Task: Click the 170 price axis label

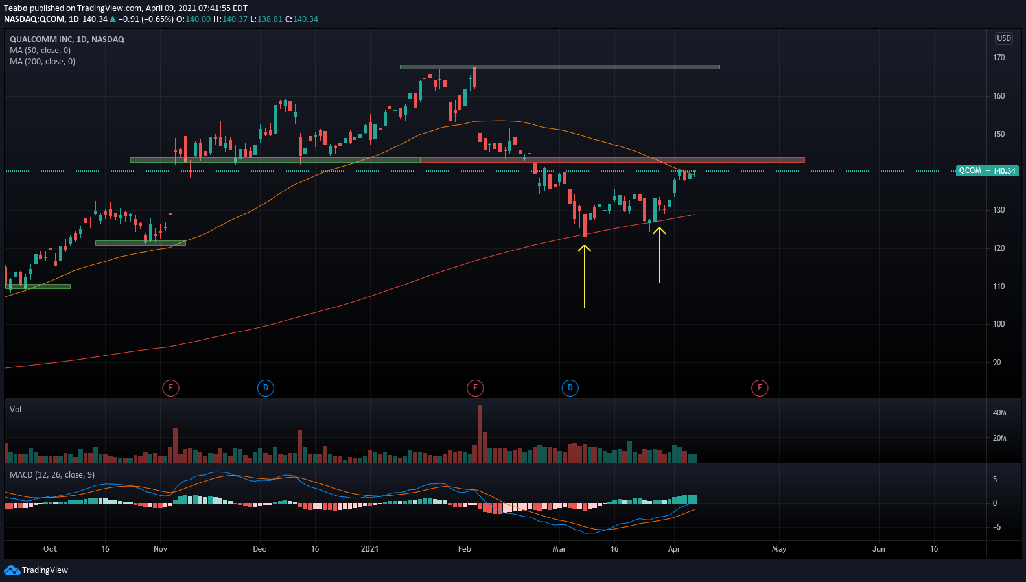Action: click(x=999, y=58)
